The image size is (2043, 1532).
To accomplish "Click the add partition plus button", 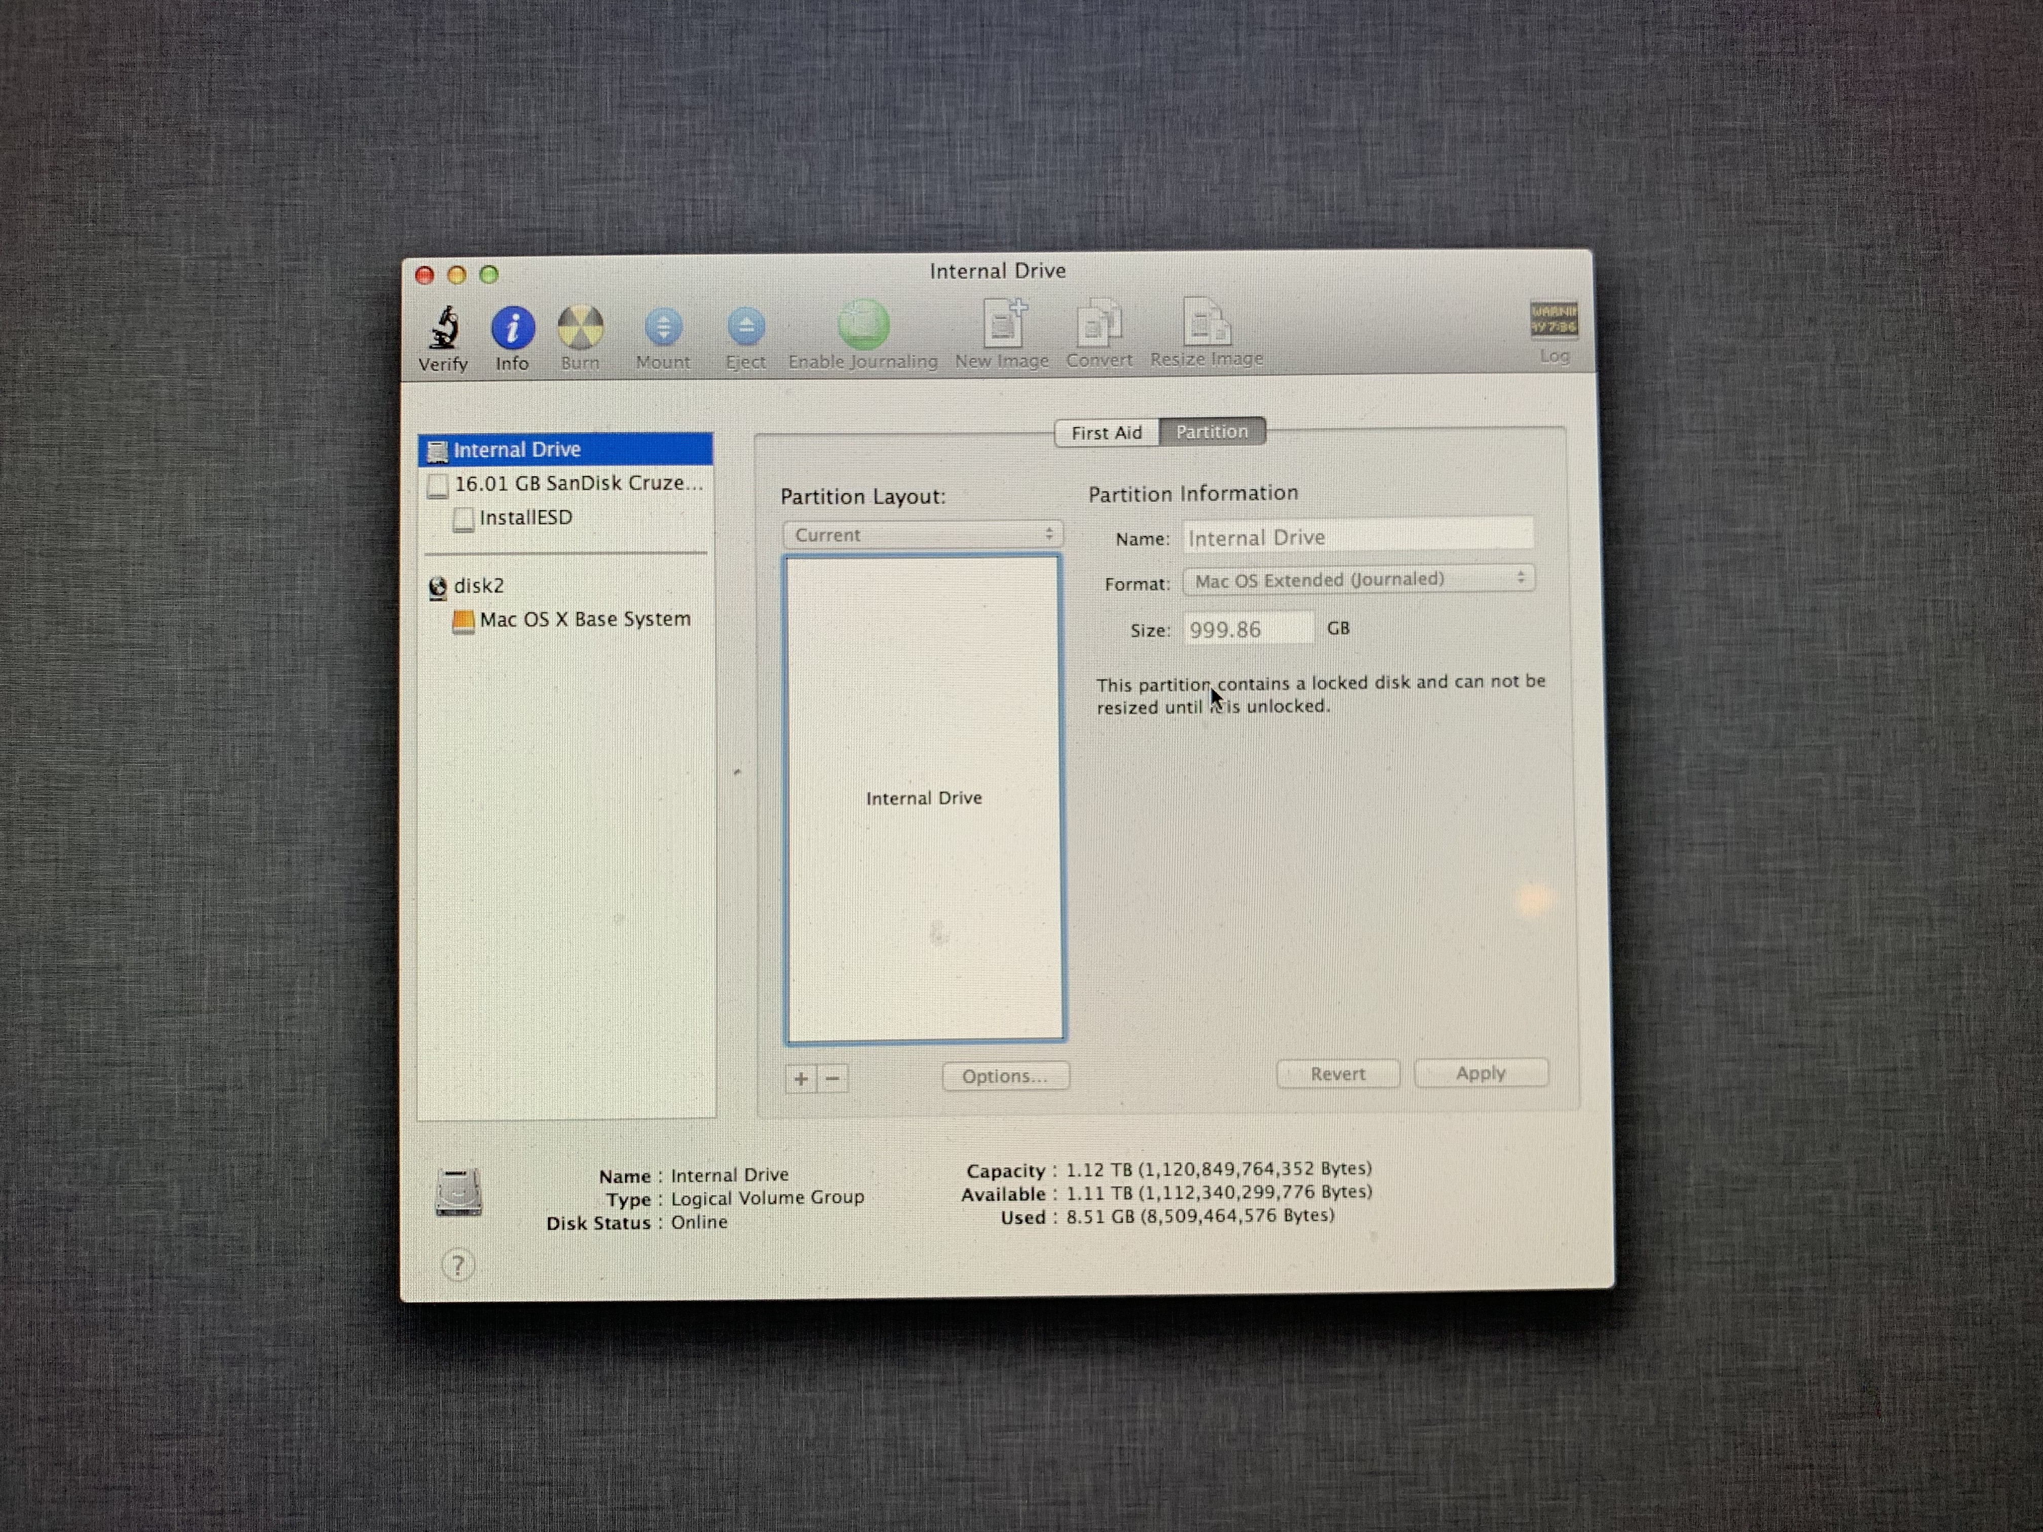I will point(801,1078).
